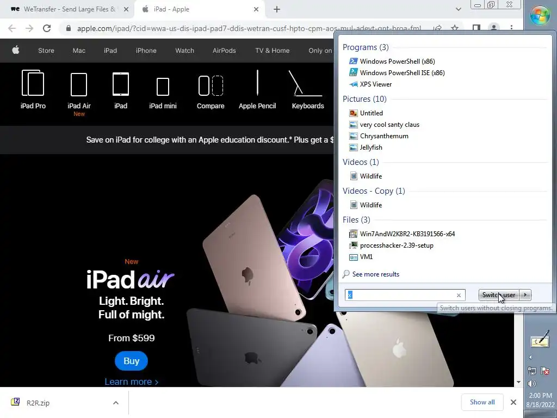The width and height of the screenshot is (557, 418).
Task: Click the Switch user button
Action: pyautogui.click(x=499, y=295)
